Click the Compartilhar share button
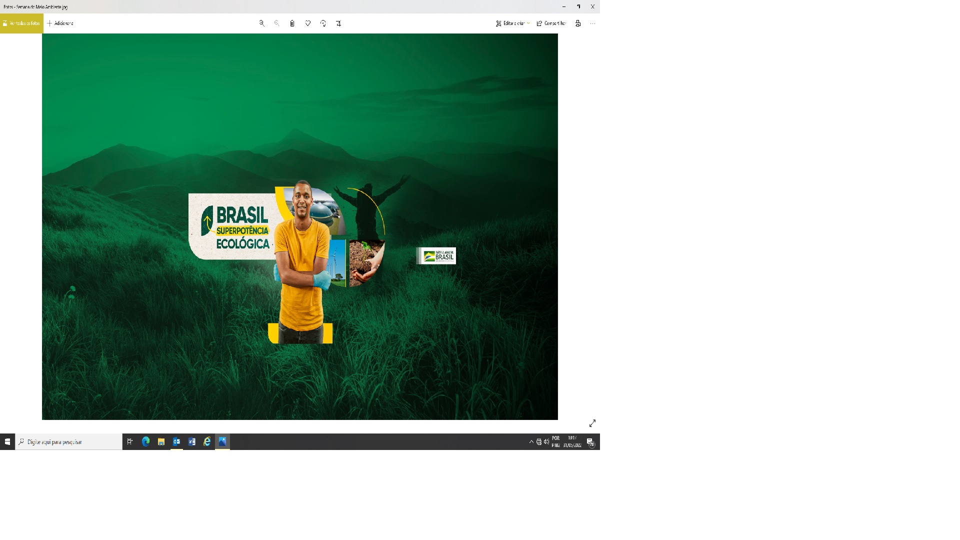The height and width of the screenshot is (540, 960). point(551,23)
